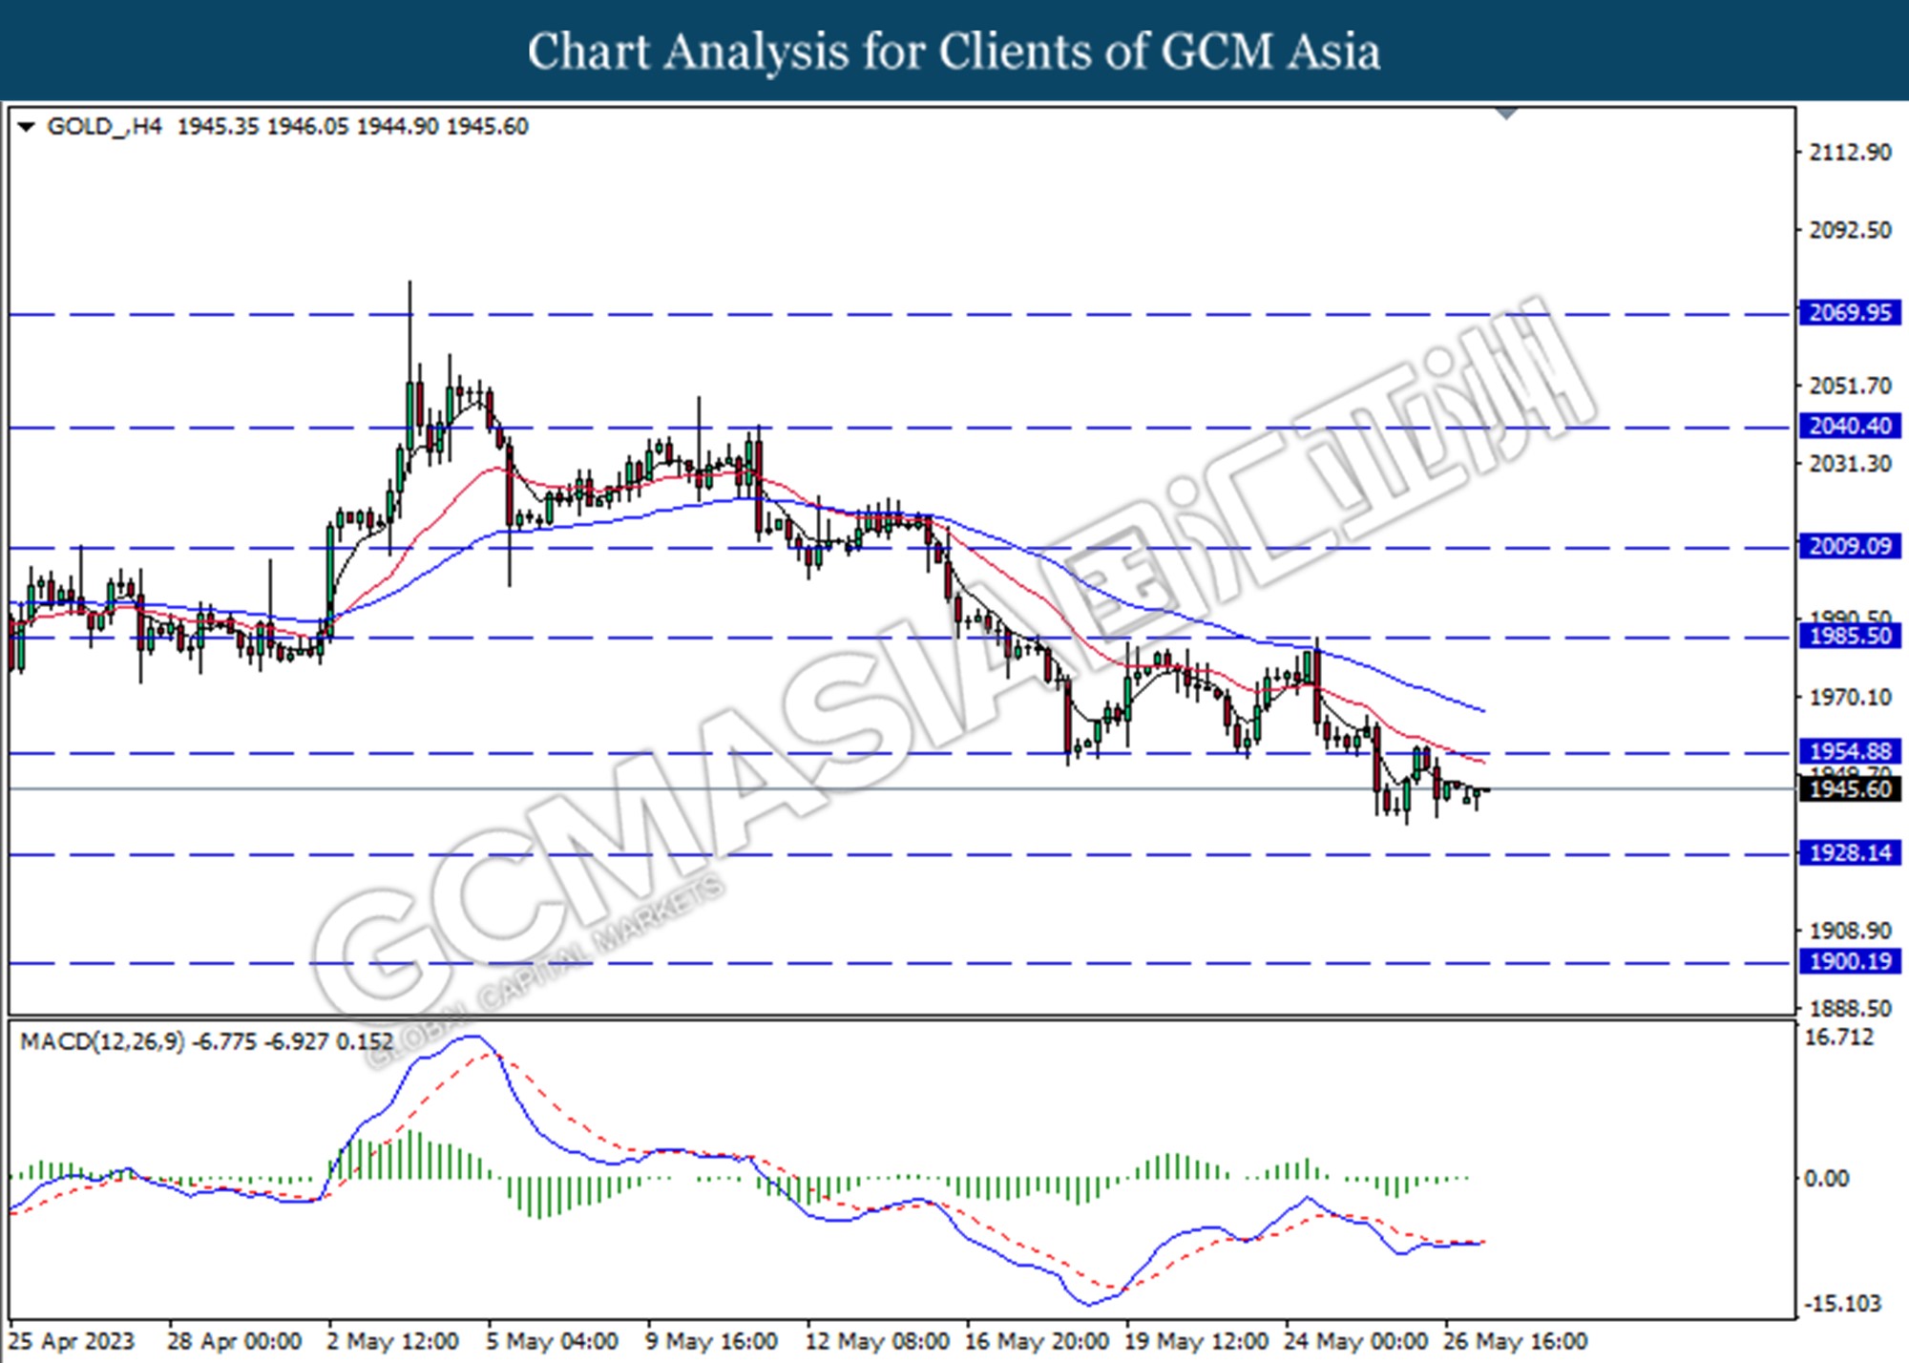Screen dimensions: 1909x1363
Task: Click the MACD zero level 0.00
Action: tap(1826, 1179)
